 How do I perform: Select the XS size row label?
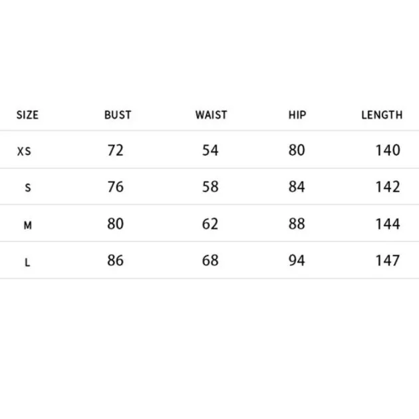(x=24, y=151)
